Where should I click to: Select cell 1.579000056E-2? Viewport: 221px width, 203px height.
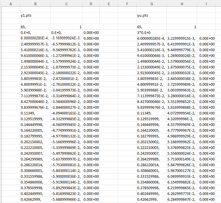pos(182,61)
